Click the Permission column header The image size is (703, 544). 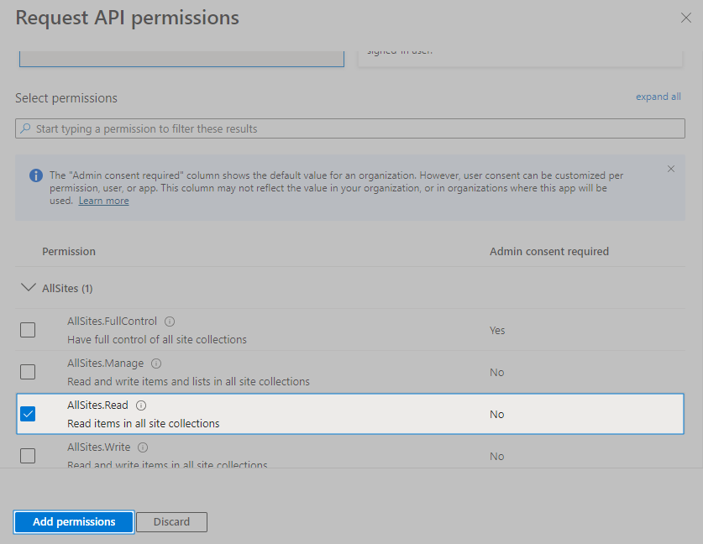[x=69, y=251]
